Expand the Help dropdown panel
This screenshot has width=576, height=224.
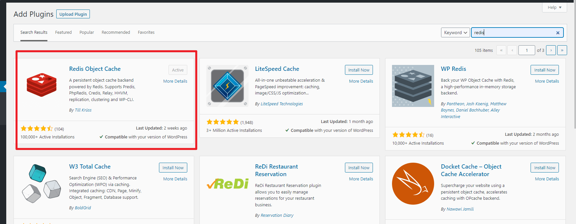554,8
